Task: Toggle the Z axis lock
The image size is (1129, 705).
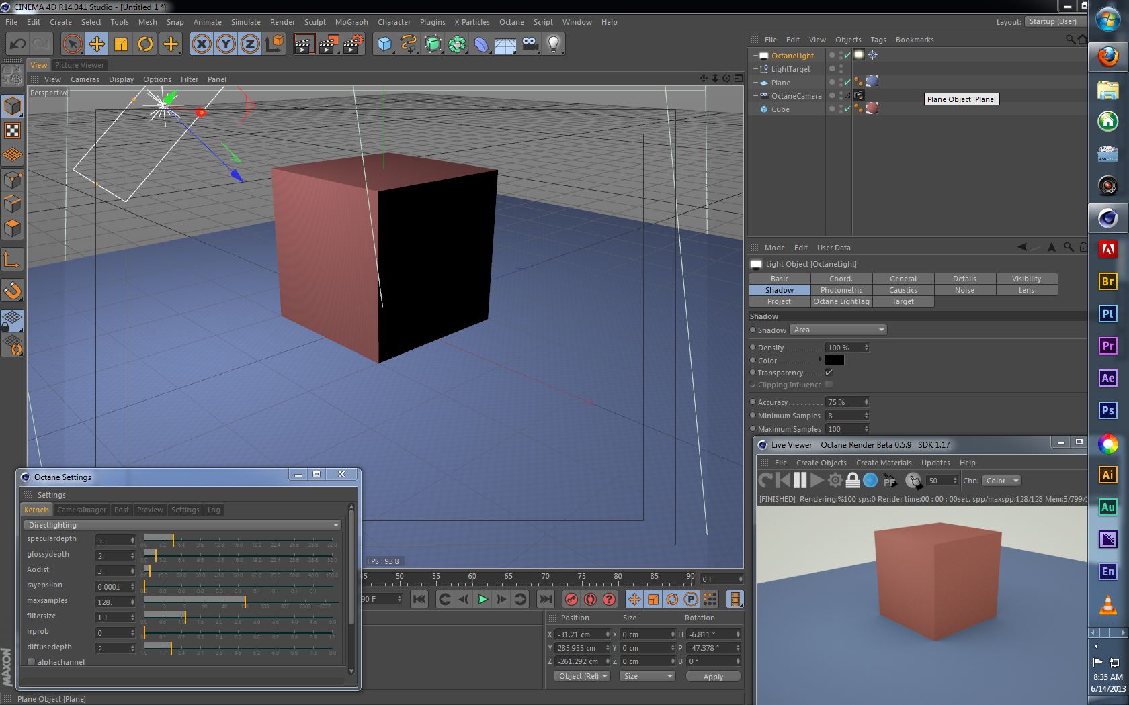Action: (x=250, y=44)
